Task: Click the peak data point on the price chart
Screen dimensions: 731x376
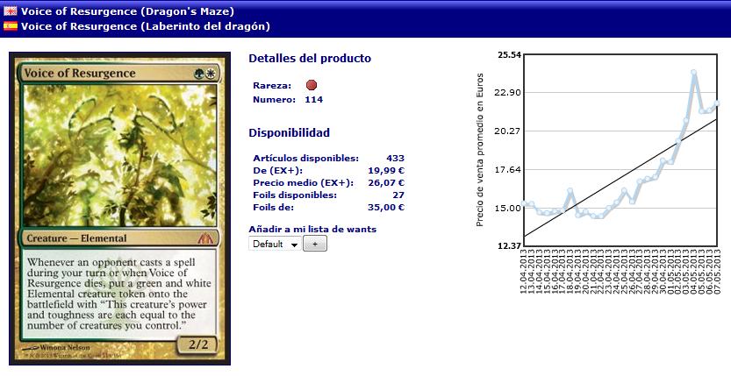Action: (693, 73)
